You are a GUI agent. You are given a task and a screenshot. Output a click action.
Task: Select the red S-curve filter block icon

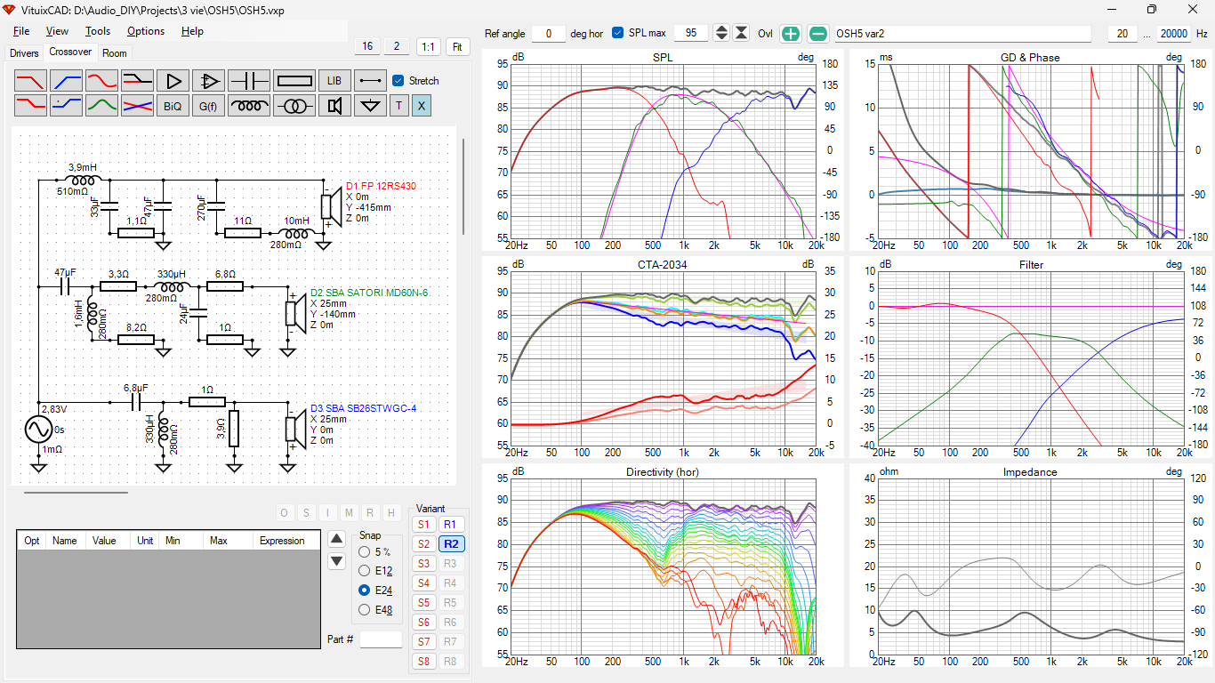click(x=101, y=81)
